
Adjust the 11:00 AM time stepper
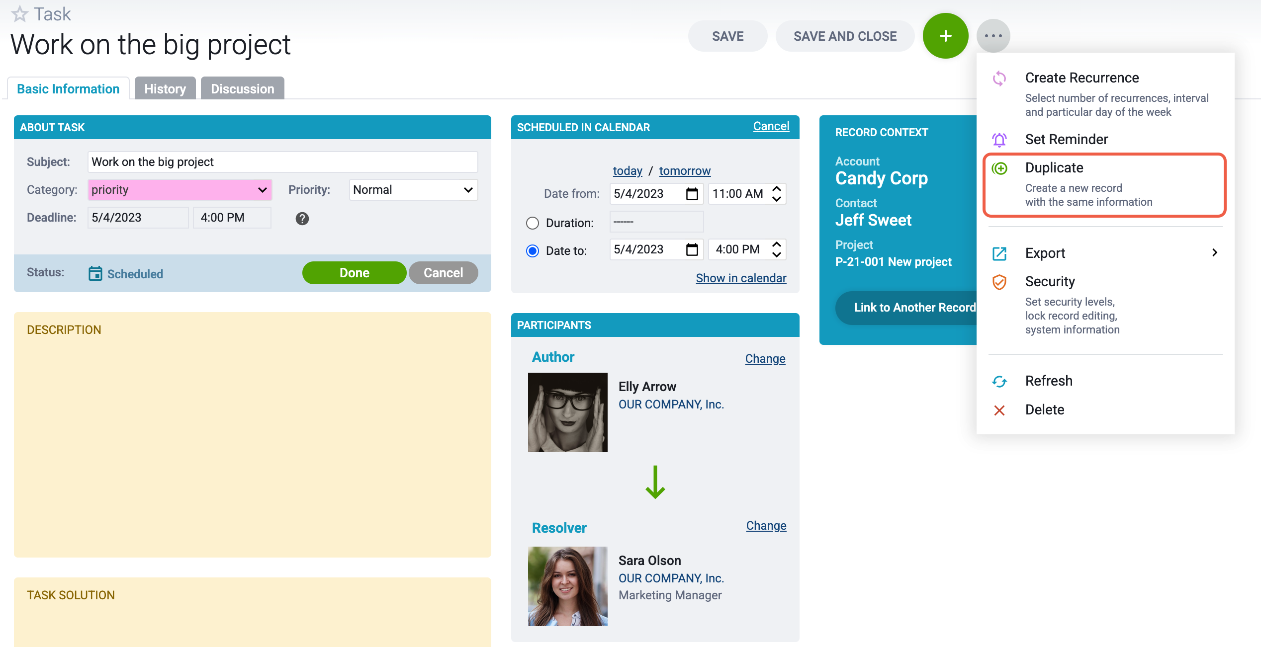[777, 194]
